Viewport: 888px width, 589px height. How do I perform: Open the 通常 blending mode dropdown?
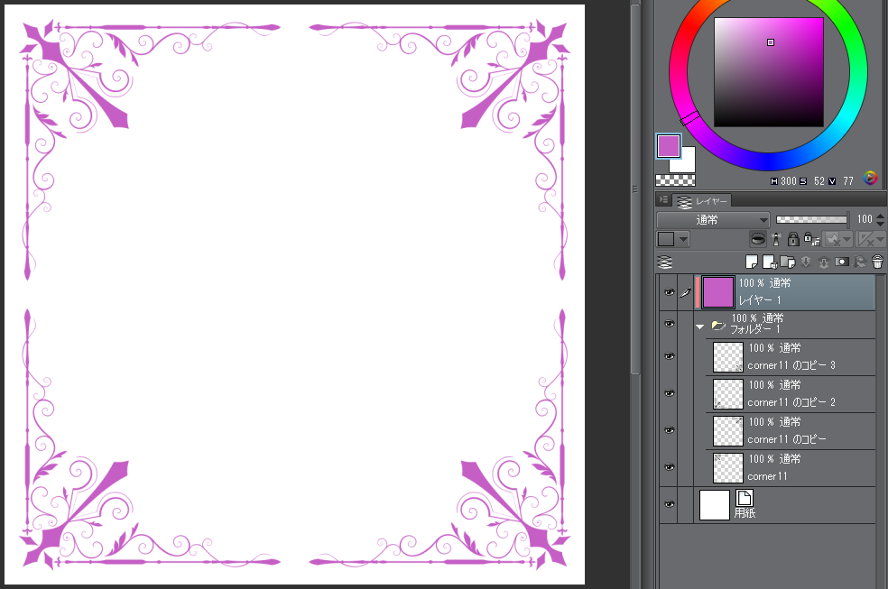pos(713,219)
